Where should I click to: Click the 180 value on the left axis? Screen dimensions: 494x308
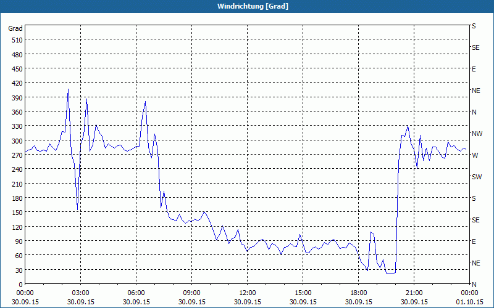(x=16, y=198)
